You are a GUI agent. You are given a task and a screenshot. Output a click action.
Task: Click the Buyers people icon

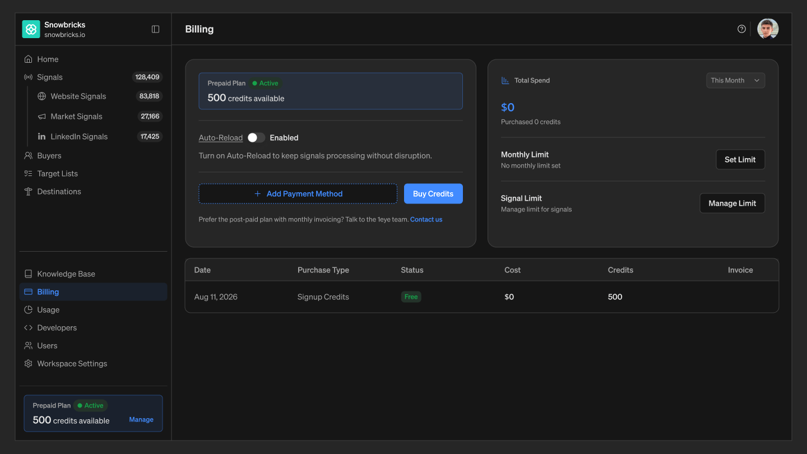click(29, 156)
